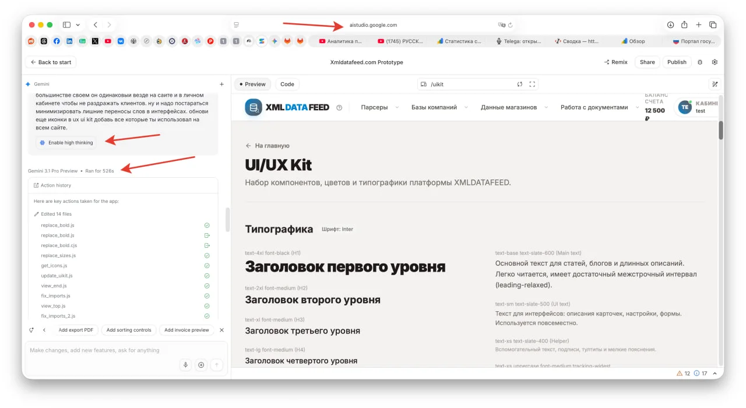Open the Статистика с... tab

(459, 41)
